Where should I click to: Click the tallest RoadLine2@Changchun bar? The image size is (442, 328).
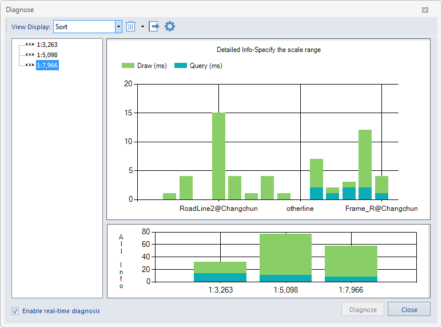tap(218, 155)
